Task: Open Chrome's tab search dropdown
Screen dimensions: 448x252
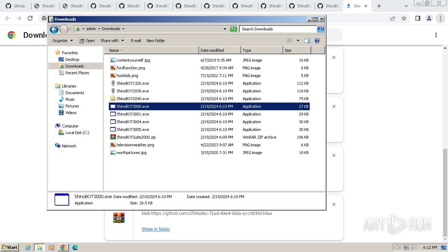Action: [x=406, y=6]
